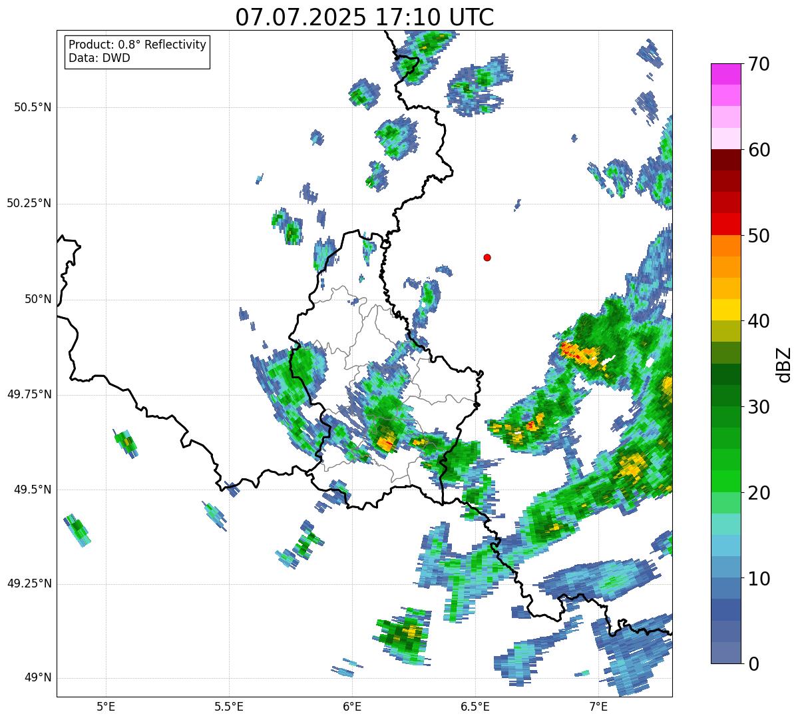The width and height of the screenshot is (800, 720).
Task: Click the 49.5°N latitude label
Action: click(x=32, y=490)
